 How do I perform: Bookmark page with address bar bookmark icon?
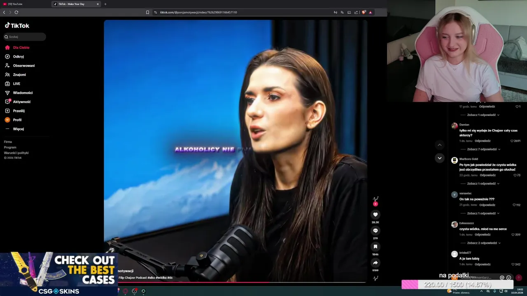147,12
